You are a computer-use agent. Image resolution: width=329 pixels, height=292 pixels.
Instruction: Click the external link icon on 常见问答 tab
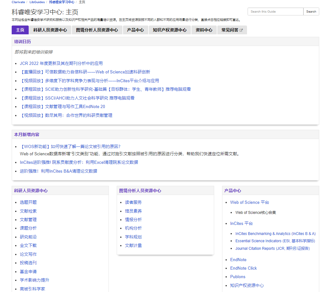click(241, 30)
